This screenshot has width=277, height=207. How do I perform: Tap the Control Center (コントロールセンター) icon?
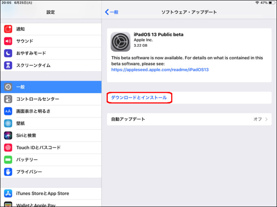9,99
